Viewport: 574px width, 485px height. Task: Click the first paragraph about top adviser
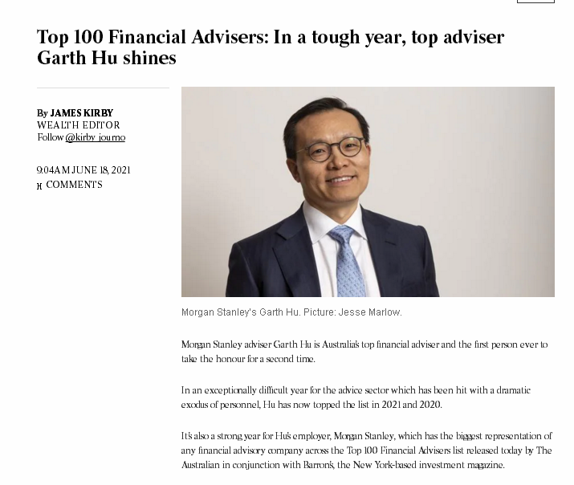(364, 352)
